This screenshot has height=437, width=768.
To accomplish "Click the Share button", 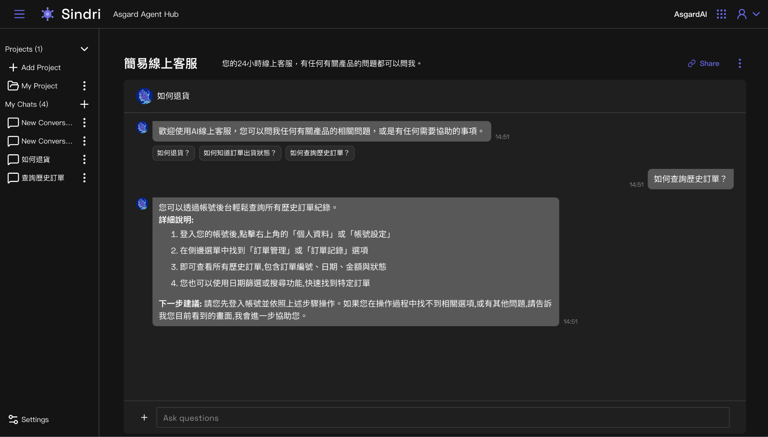I will pyautogui.click(x=704, y=63).
